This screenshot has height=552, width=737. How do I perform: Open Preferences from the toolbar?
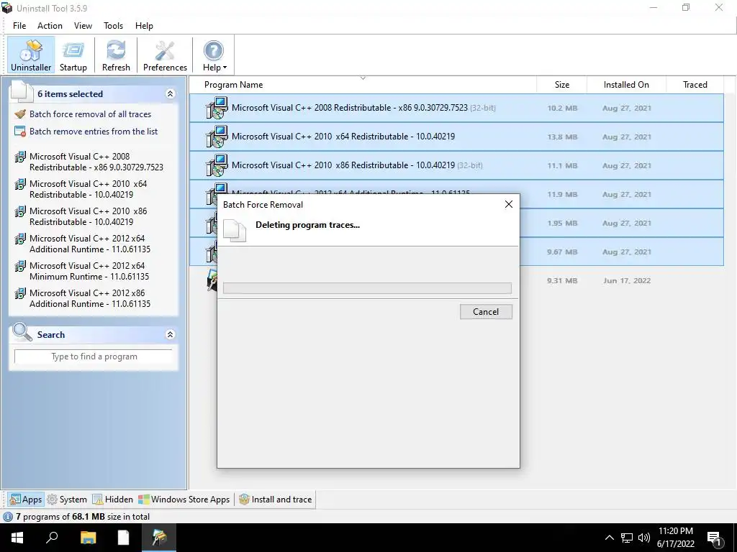[x=165, y=55]
